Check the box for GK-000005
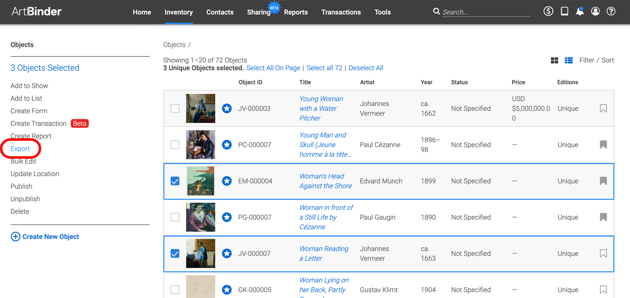This screenshot has width=630, height=298. 175,290
